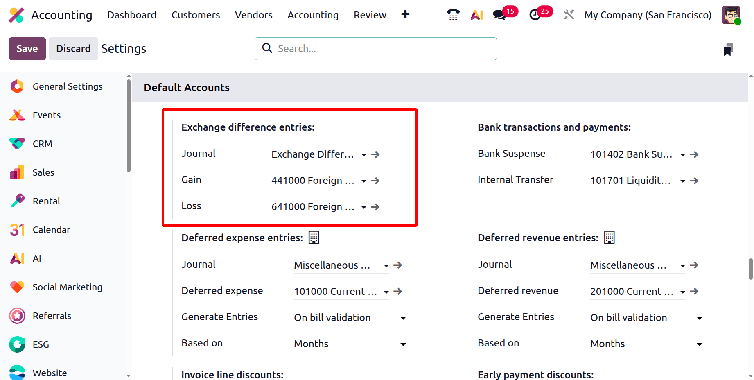
Task: Expand the Exchange Difference Journal dropdown
Action: point(363,155)
